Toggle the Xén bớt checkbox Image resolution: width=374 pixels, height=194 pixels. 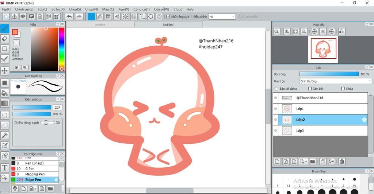coord(310,89)
